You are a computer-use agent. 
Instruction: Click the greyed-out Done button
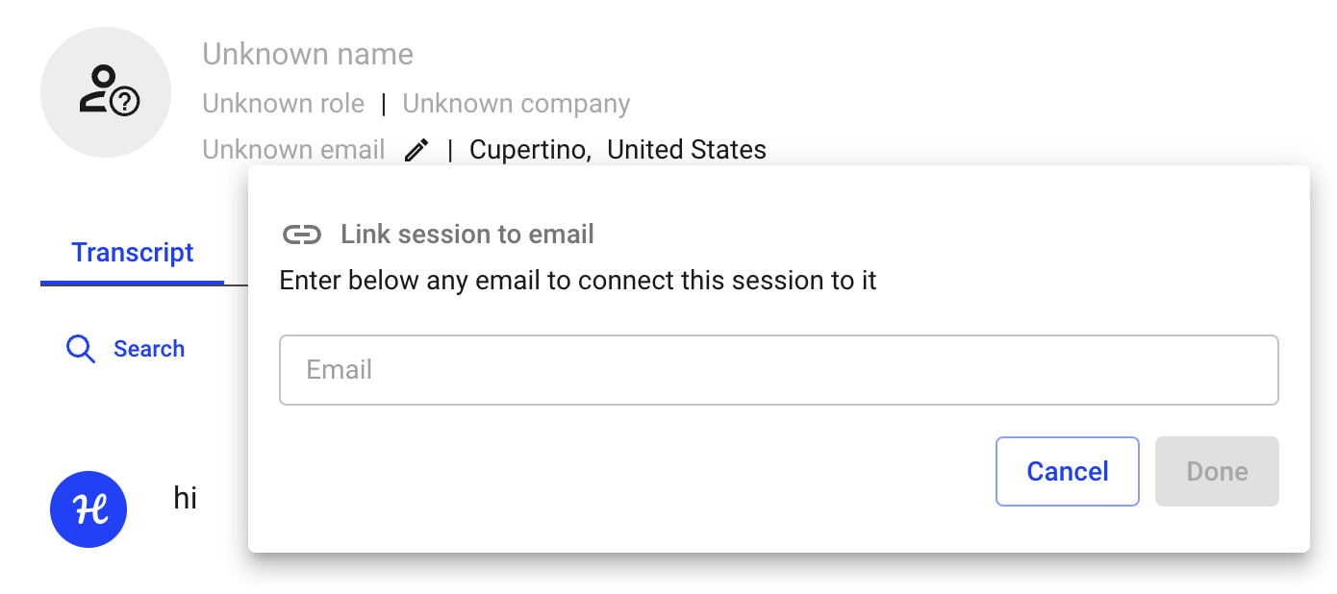click(1218, 471)
